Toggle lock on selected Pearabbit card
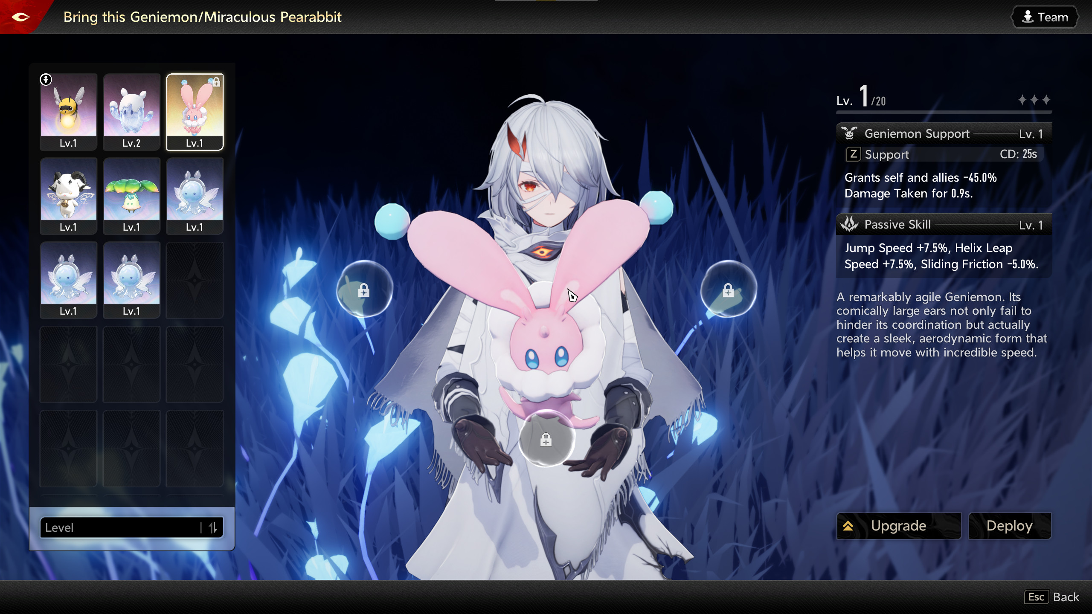This screenshot has width=1092, height=614. pyautogui.click(x=216, y=82)
